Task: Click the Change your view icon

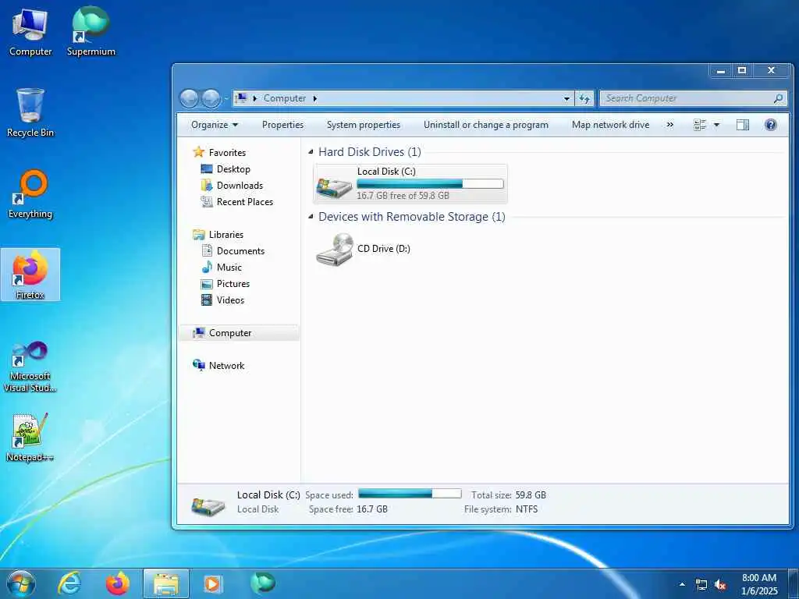Action: coord(700,125)
